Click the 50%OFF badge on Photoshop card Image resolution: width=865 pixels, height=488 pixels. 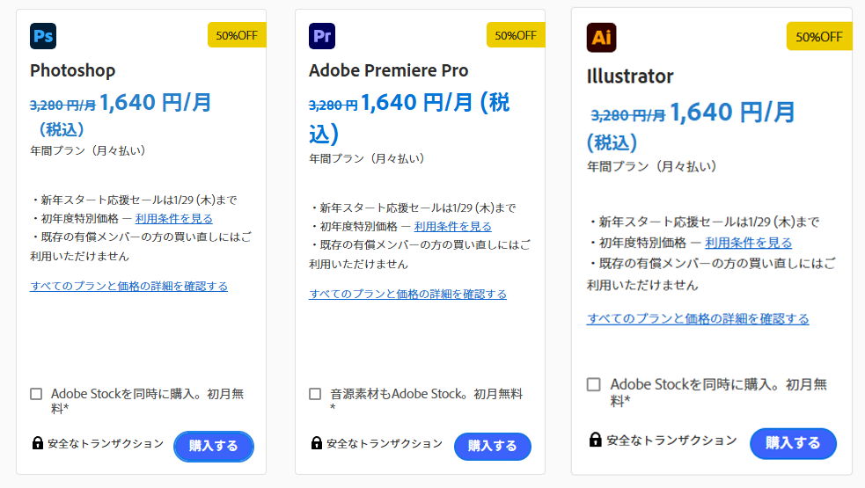(x=237, y=35)
